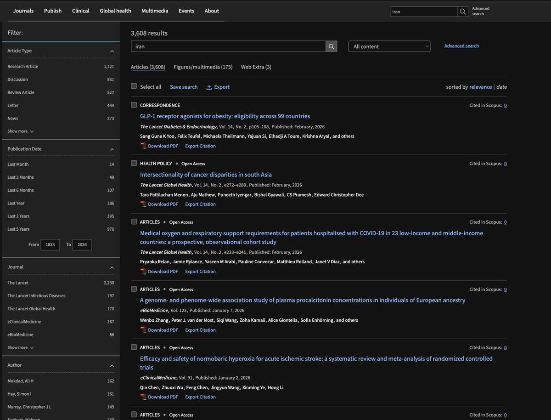The height and width of the screenshot is (420, 551).
Task: Check the normobaric hyperoxia article checkbox
Action: (x=134, y=347)
